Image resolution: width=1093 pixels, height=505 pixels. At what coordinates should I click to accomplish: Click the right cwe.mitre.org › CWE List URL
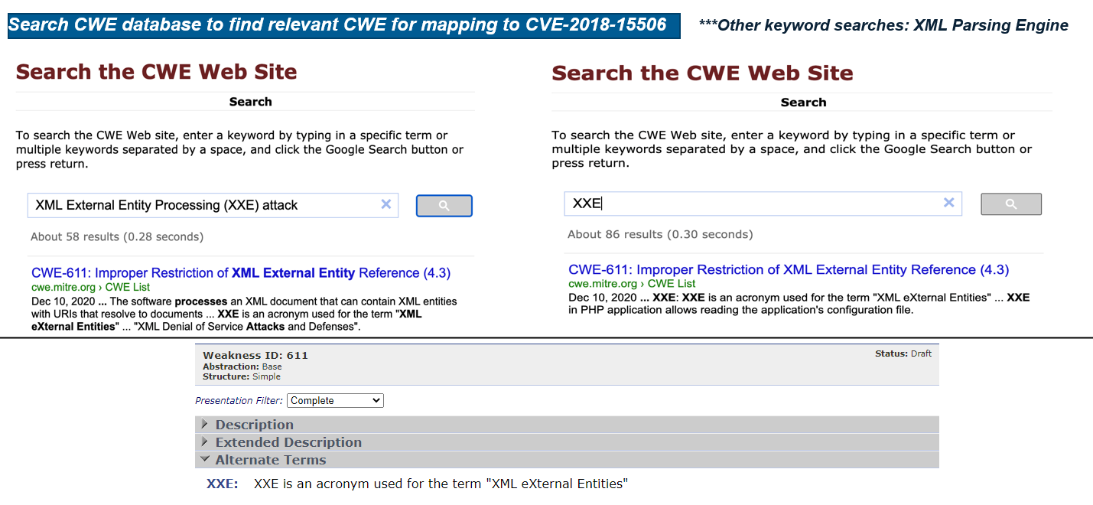coord(632,284)
